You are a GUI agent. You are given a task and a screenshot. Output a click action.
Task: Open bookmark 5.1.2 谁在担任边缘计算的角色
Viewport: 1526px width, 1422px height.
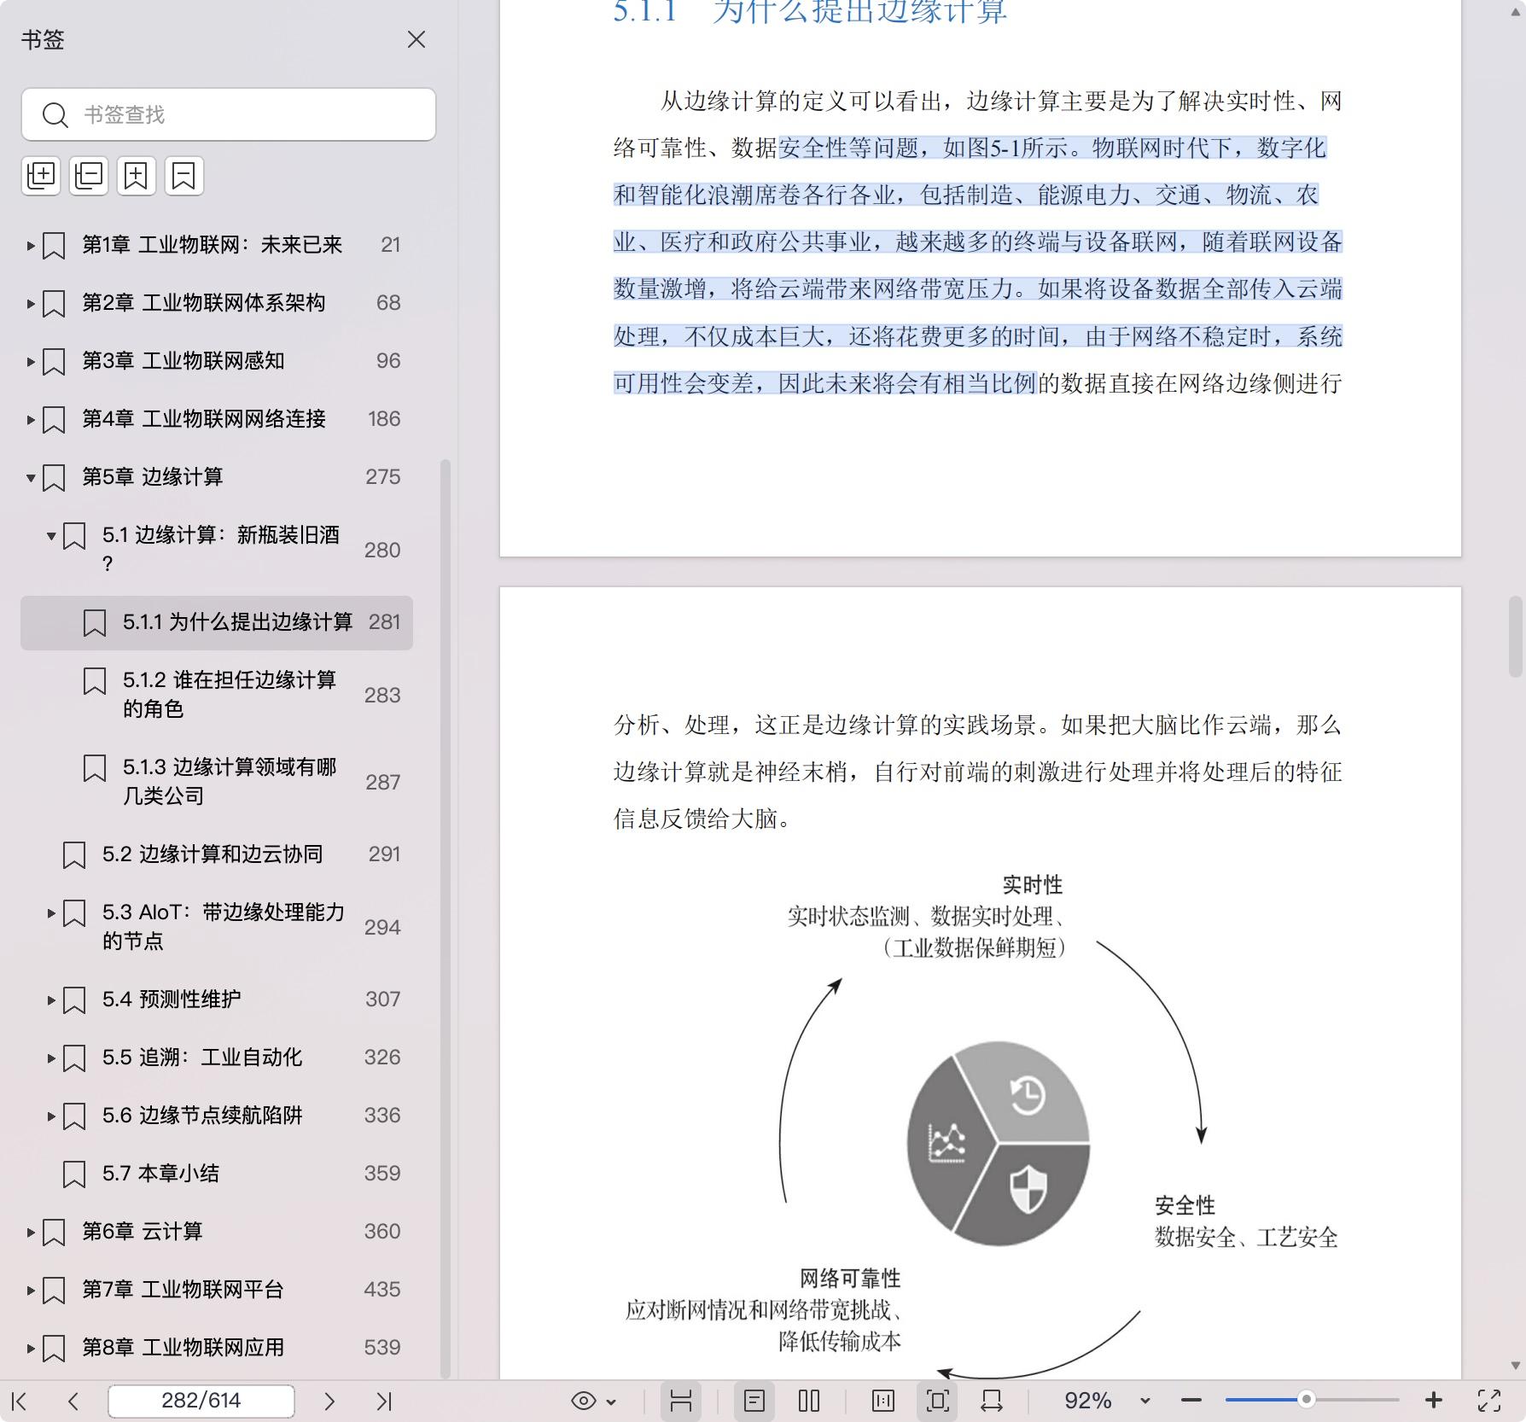click(230, 694)
